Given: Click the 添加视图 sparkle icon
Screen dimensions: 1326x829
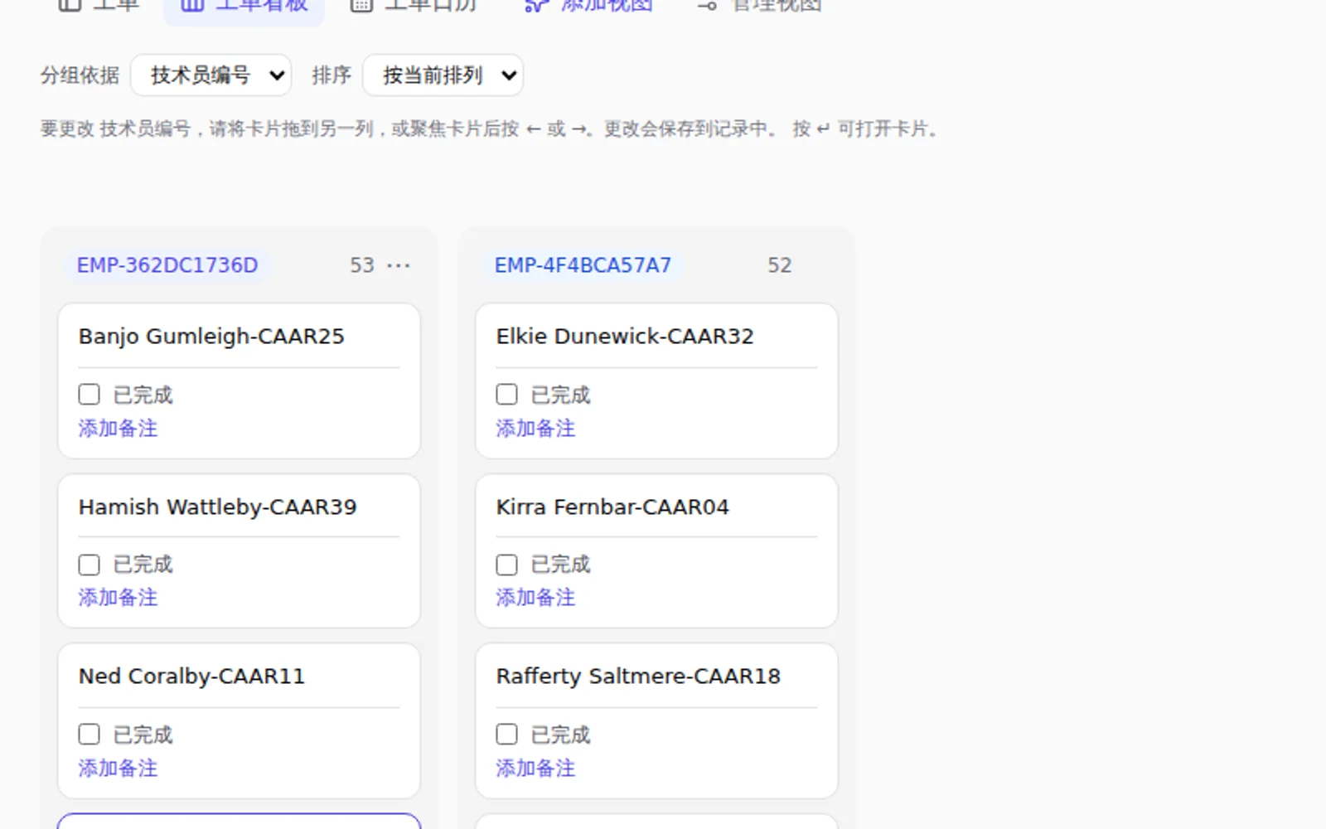Looking at the screenshot, I should (x=536, y=4).
